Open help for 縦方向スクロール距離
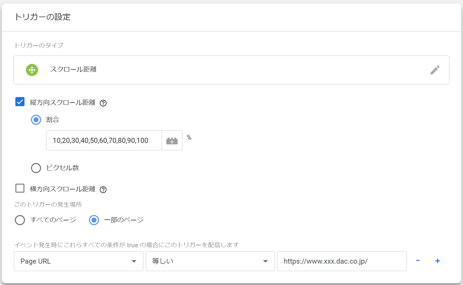The image size is (463, 285). 103,103
